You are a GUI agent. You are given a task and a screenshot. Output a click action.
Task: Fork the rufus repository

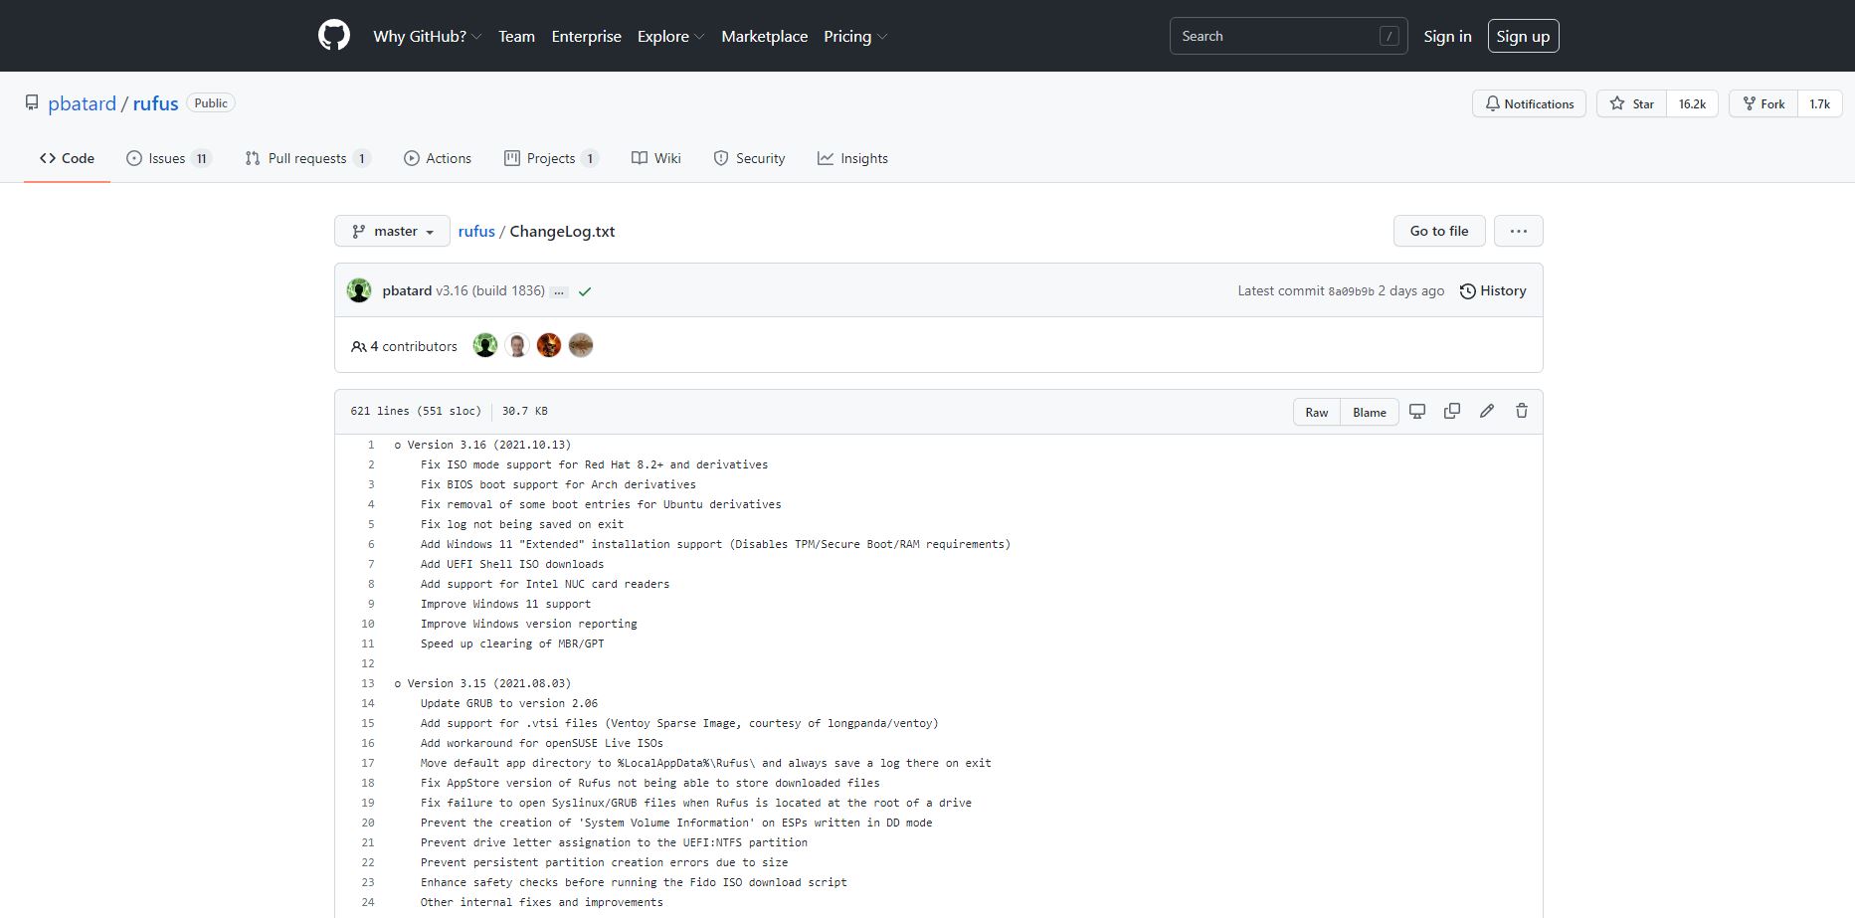(1763, 103)
